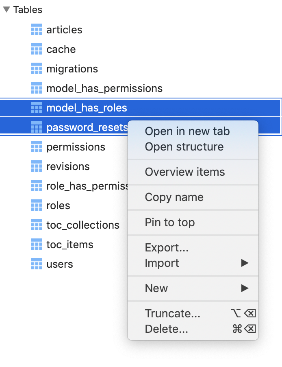Viewport: 282px width, 367px height.
Task: Click the cache table icon
Action: [35, 49]
